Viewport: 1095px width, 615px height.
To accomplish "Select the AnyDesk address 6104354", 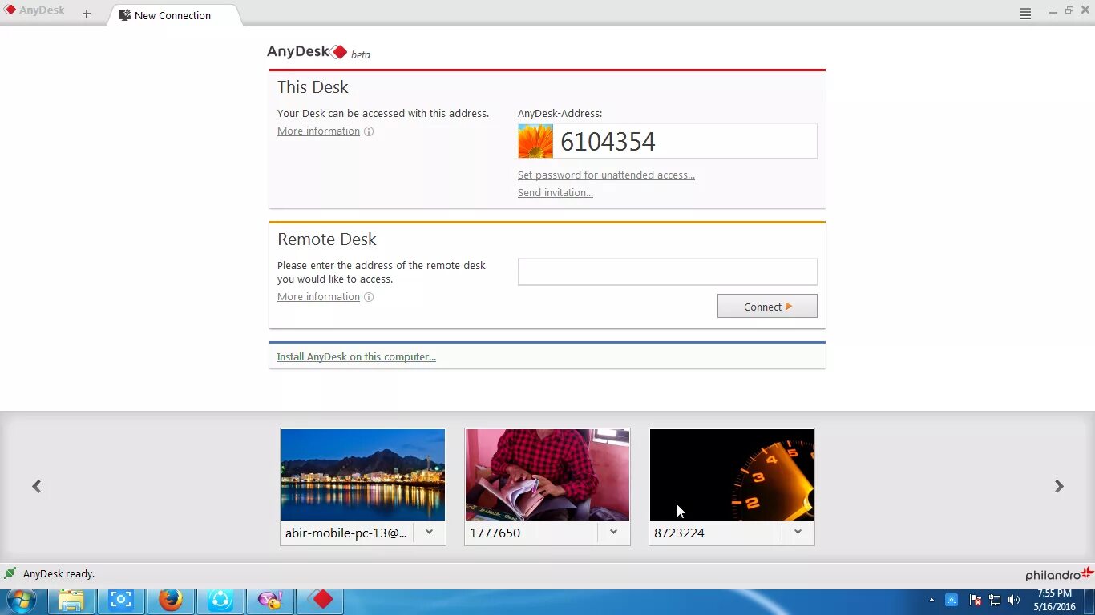I will 608,142.
